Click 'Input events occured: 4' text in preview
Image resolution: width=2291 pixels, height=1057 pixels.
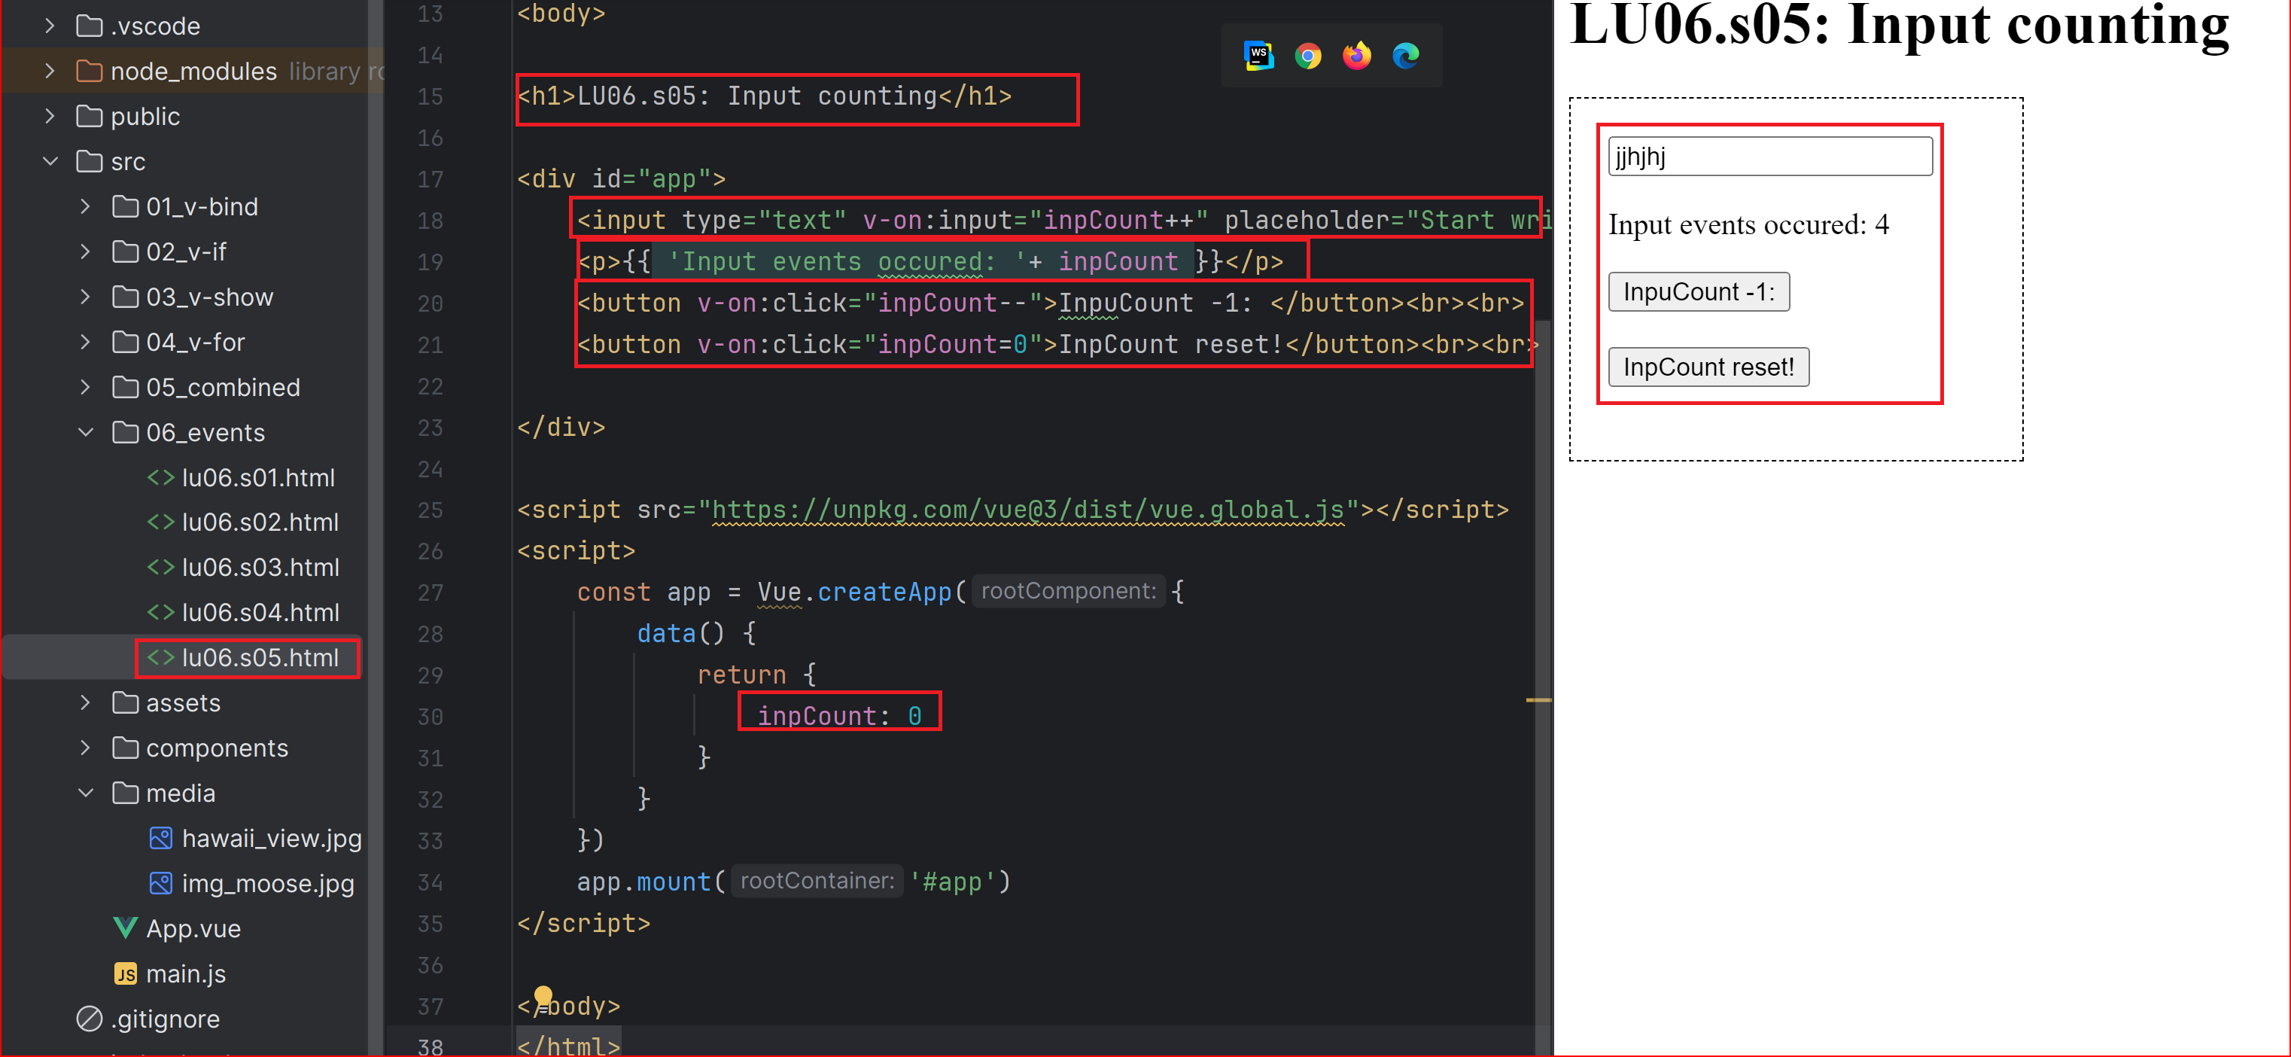1748,224
